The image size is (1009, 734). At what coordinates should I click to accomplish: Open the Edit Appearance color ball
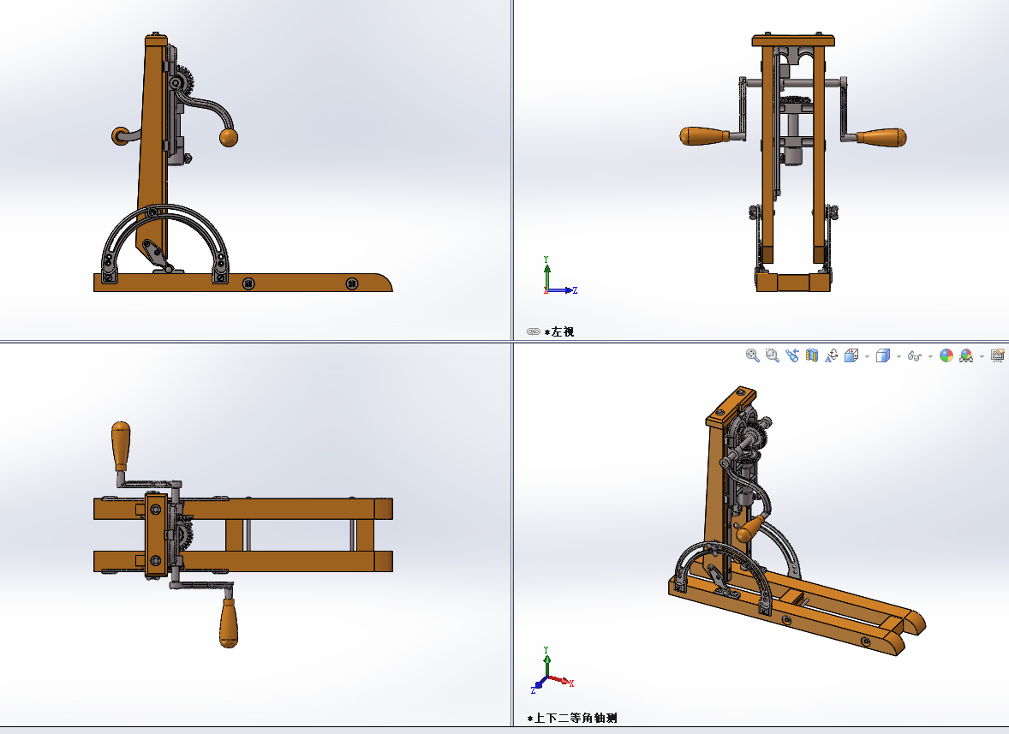tap(946, 355)
